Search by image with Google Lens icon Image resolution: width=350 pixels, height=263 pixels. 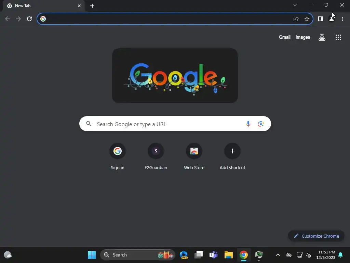coord(261,124)
